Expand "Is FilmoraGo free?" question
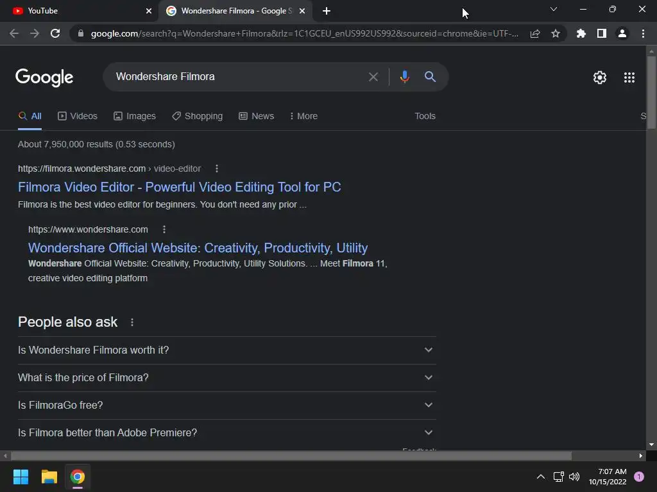 (x=226, y=406)
